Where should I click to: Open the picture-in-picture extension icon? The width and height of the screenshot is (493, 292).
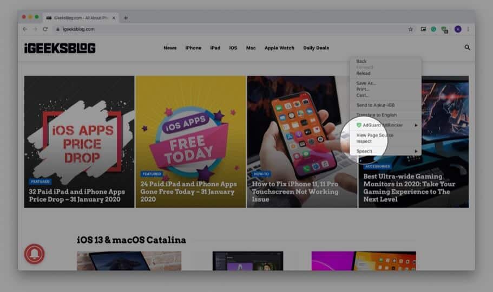click(x=423, y=29)
